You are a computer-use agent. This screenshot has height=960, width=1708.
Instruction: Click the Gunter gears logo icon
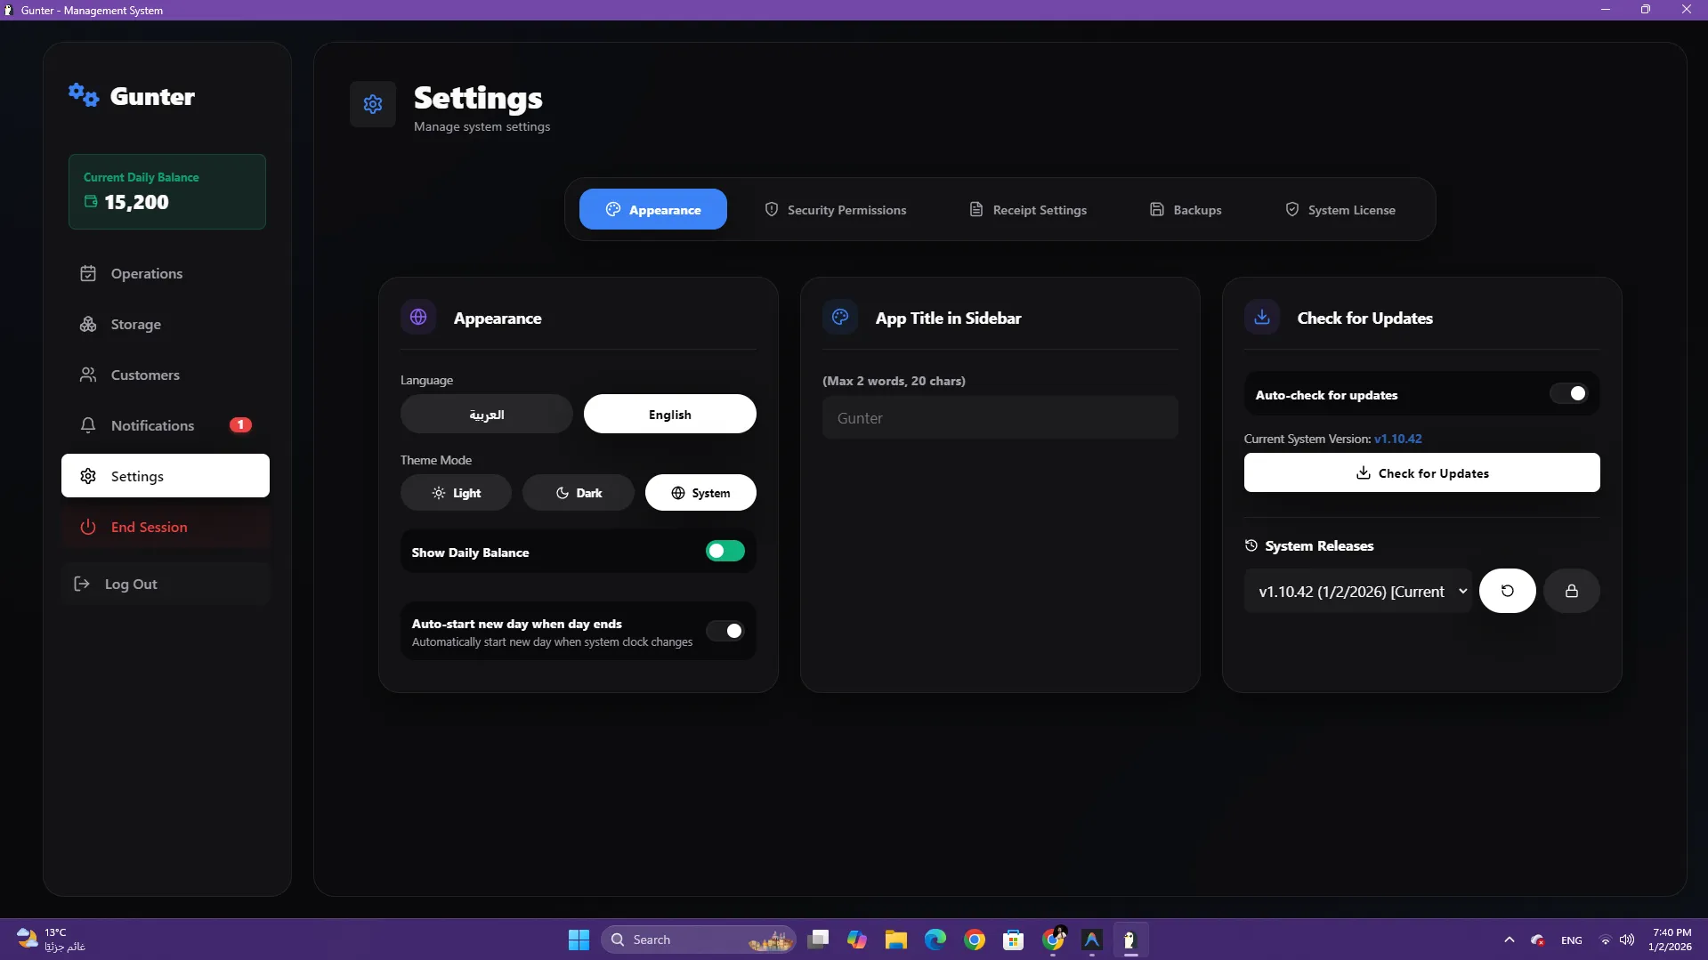(x=84, y=94)
